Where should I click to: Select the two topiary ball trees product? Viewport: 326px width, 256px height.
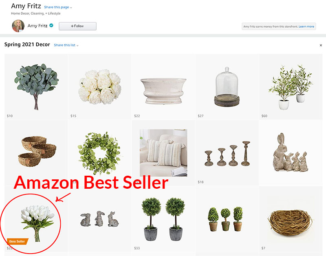click(163, 219)
